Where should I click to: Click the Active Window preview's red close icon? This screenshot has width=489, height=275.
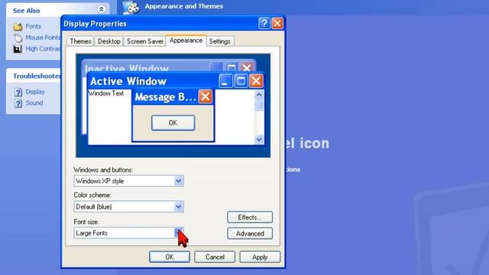pos(256,81)
